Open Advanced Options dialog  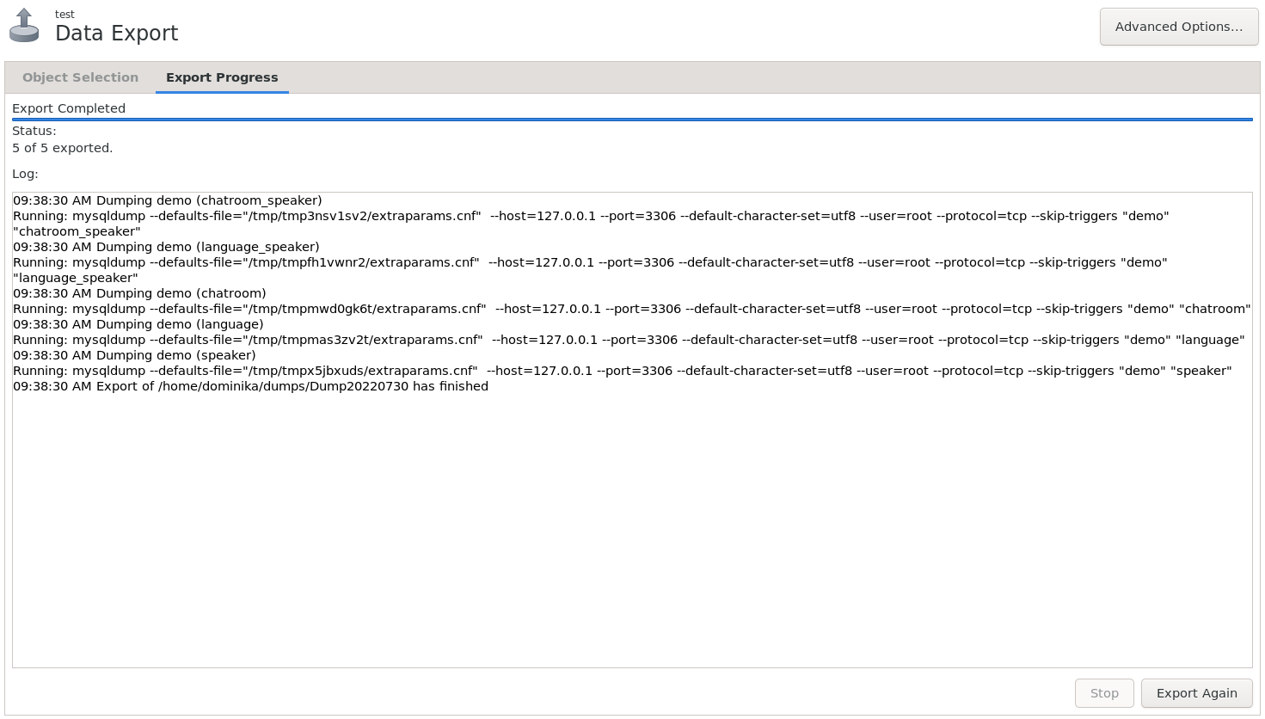pos(1179,27)
